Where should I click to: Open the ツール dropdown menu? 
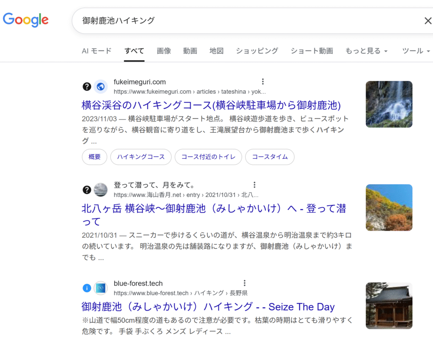[417, 51]
